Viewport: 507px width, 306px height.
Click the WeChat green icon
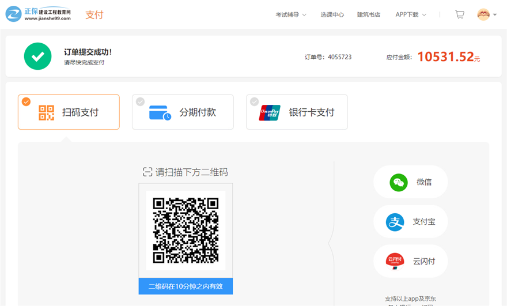point(398,182)
